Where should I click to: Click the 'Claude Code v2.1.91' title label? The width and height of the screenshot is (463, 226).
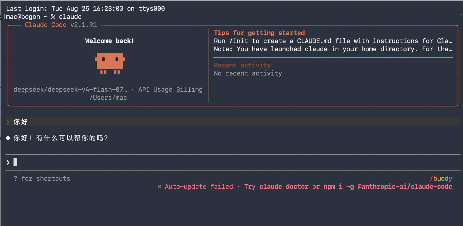(61, 25)
